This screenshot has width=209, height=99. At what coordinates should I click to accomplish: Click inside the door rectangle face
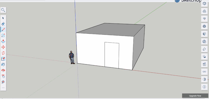pos(112,55)
